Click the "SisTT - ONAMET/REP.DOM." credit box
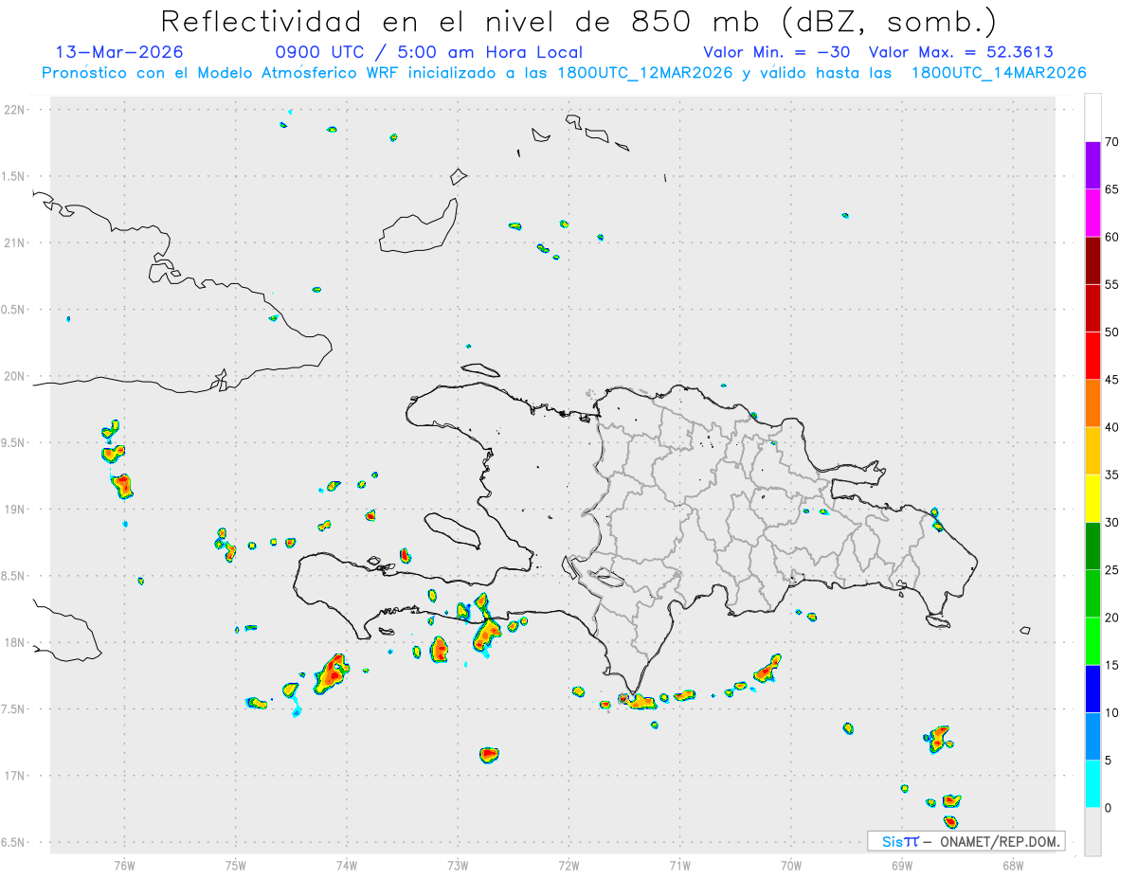1137x878 pixels. [x=966, y=841]
